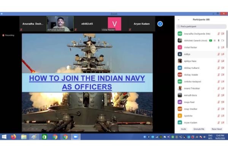Click camera-off icon in Anuradha Deshpande row
228x152 pixels.
point(223,34)
